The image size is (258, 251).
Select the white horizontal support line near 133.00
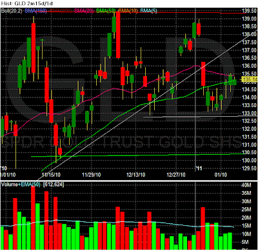coord(200,117)
